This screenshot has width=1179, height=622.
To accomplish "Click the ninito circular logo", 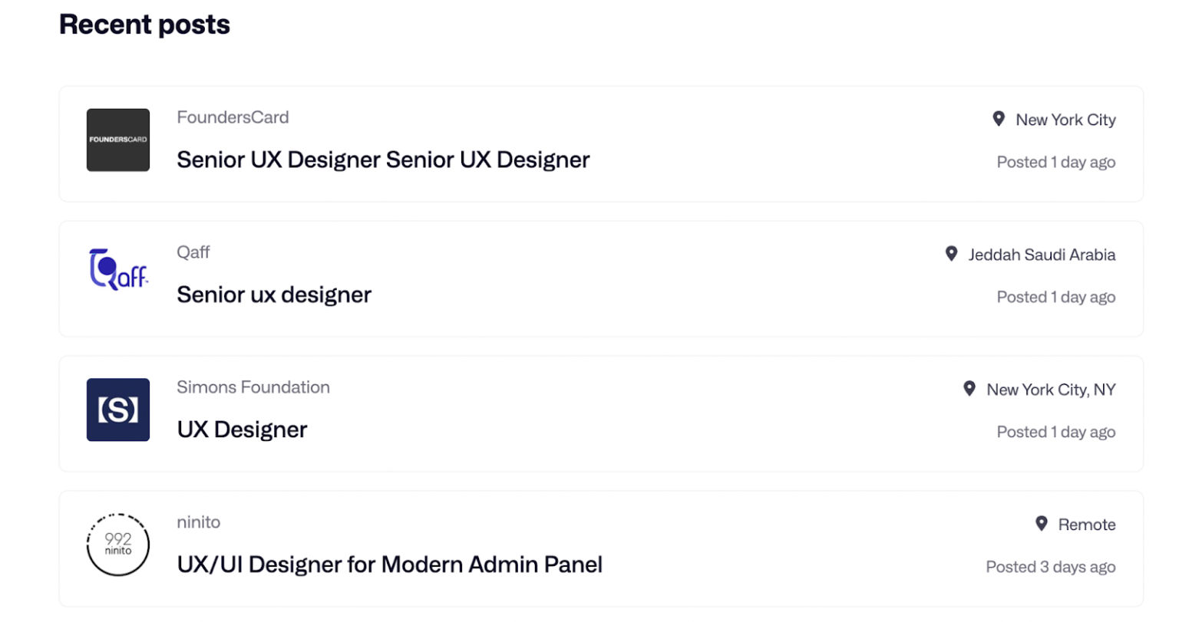I will tap(117, 545).
